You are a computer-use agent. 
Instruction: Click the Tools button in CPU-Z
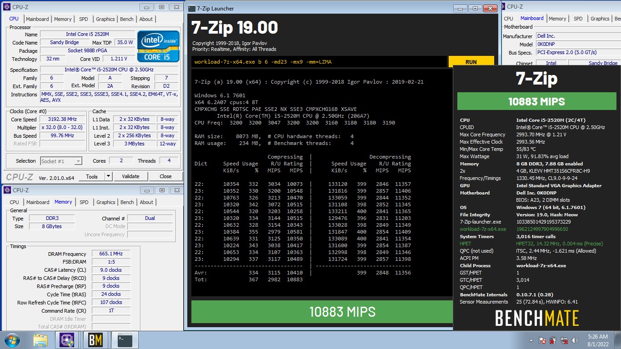92,176
